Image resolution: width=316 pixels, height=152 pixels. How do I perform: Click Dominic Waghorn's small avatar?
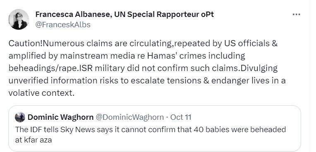point(20,117)
